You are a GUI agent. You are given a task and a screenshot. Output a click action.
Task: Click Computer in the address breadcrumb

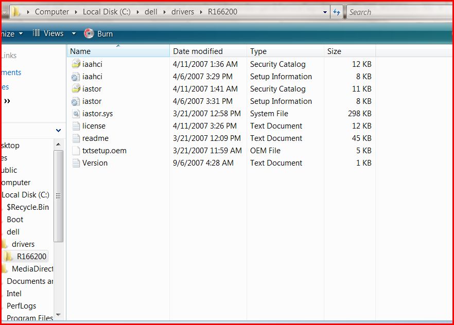pos(52,12)
